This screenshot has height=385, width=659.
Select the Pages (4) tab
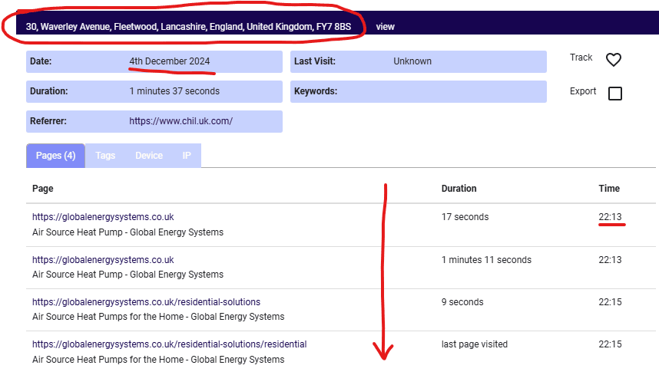point(55,156)
